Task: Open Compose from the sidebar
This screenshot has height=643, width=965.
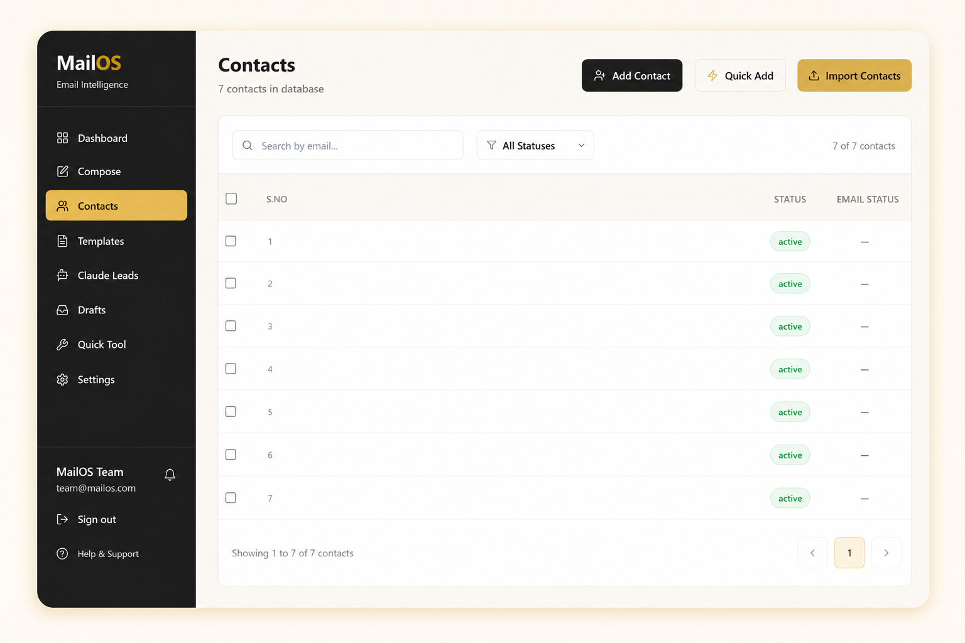Action: (x=116, y=171)
